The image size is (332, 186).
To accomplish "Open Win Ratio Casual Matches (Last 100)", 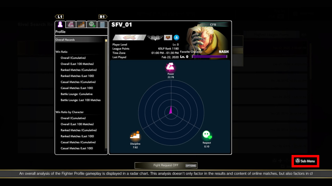I will [x=77, y=88].
